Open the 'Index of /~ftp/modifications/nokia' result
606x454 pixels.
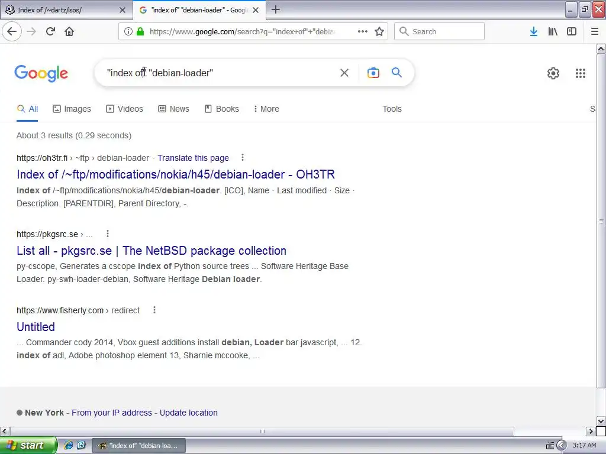(x=175, y=174)
